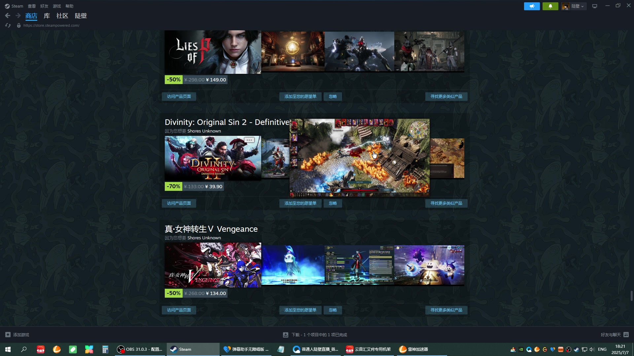The image size is (634, 356).
Task: Click the store URL address text
Action: 51,25
